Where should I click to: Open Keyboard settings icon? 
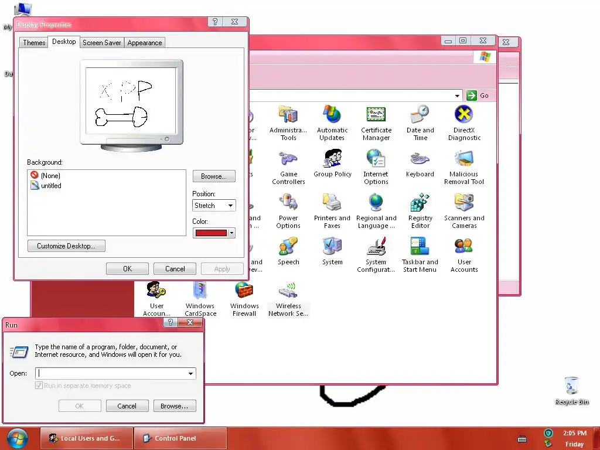[x=420, y=164]
